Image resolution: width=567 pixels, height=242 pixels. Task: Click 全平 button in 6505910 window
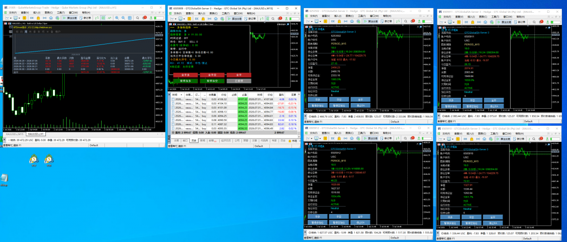click(493, 217)
